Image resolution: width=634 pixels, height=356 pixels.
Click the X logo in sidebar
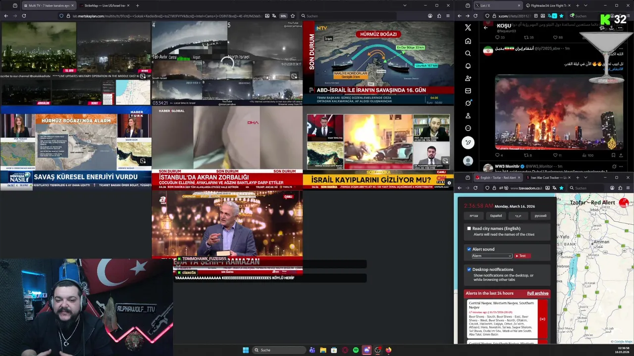468,28
